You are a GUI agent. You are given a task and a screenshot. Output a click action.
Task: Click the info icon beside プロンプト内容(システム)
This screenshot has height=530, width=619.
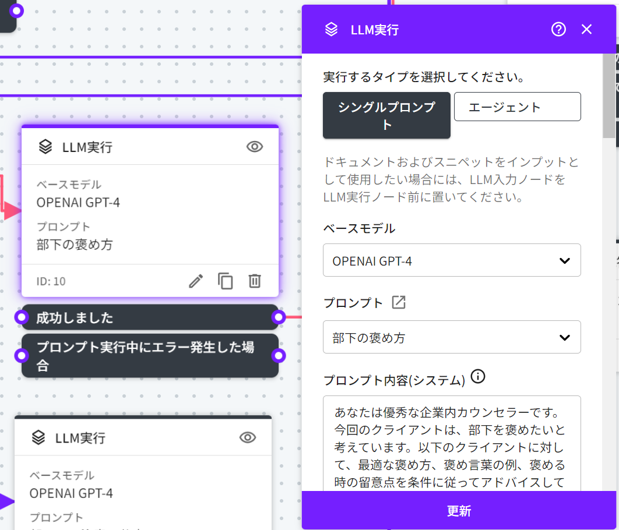tap(478, 376)
